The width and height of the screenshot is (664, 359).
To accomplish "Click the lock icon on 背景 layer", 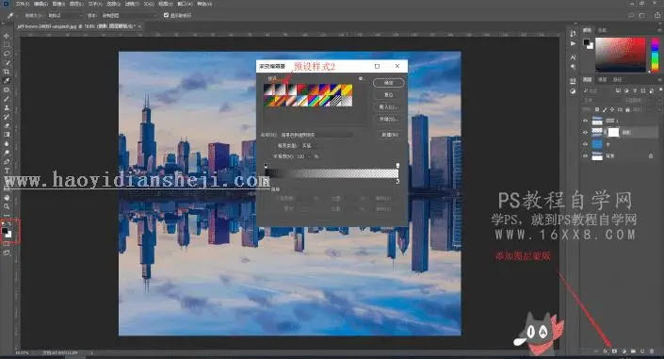I will pos(651,156).
